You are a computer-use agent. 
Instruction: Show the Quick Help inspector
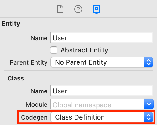(78, 9)
